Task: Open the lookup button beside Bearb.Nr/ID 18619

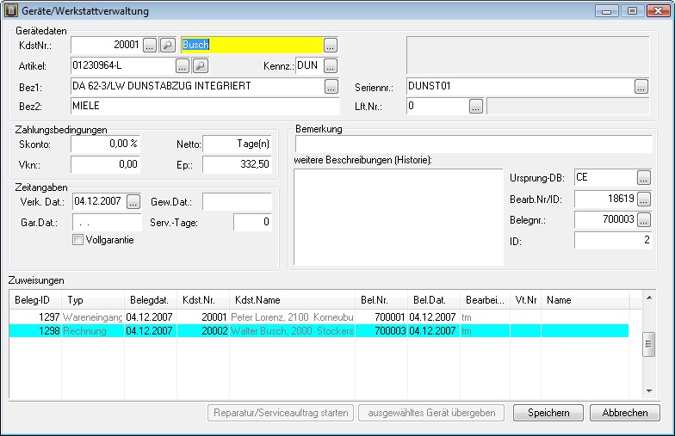Action: coord(644,200)
